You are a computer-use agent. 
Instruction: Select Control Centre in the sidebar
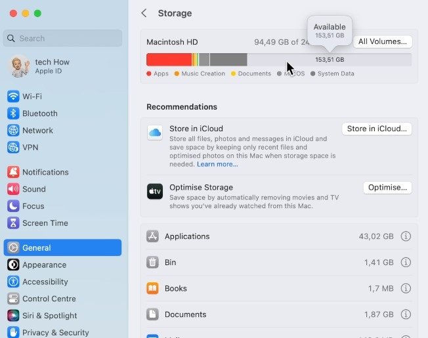(x=62, y=299)
